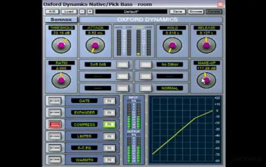The image size is (266, 167).
Task: Click the Make-Up gain knob
Action: pos(206,80)
